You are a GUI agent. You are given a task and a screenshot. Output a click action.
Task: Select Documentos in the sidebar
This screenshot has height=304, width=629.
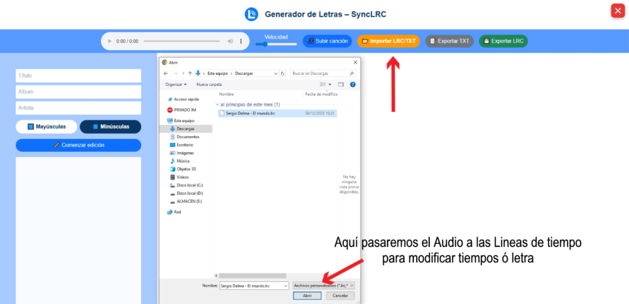click(x=188, y=136)
